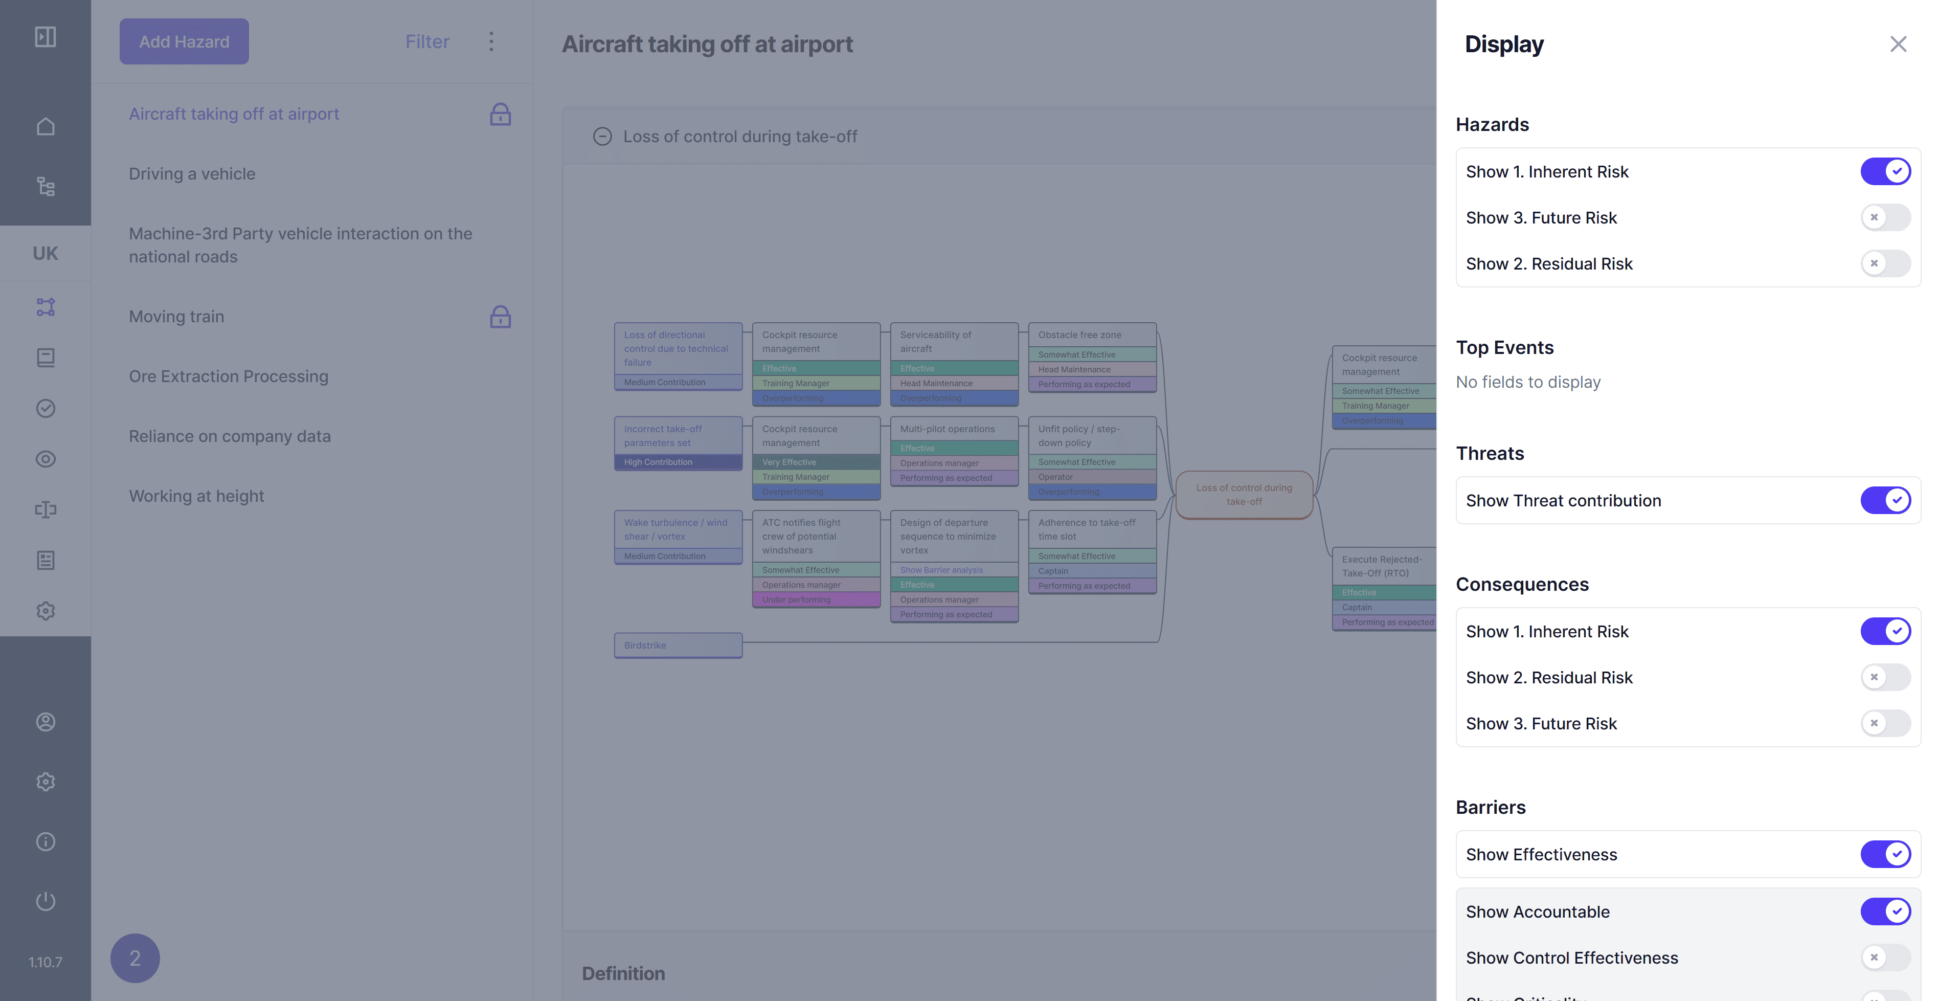The image size is (1938, 1001).
Task: Click the checkmark circle sidebar icon
Action: click(x=45, y=408)
